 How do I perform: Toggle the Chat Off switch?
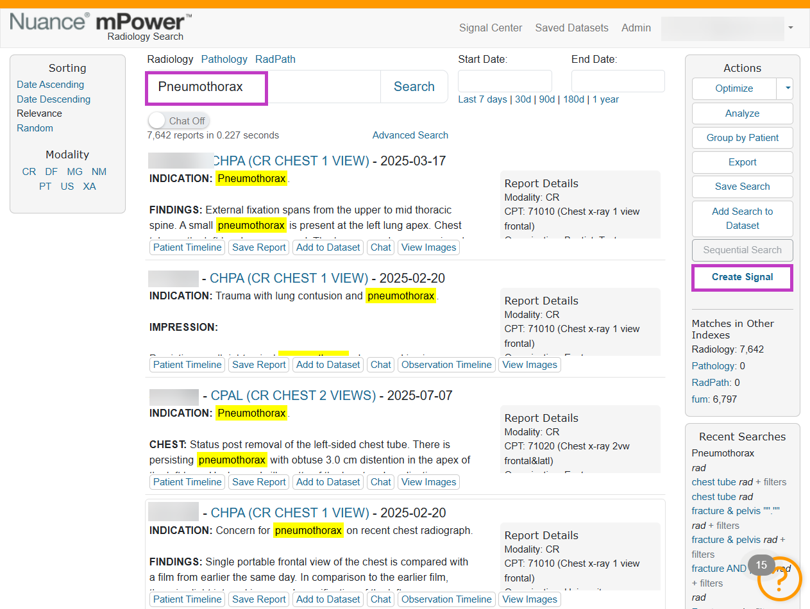pos(178,121)
